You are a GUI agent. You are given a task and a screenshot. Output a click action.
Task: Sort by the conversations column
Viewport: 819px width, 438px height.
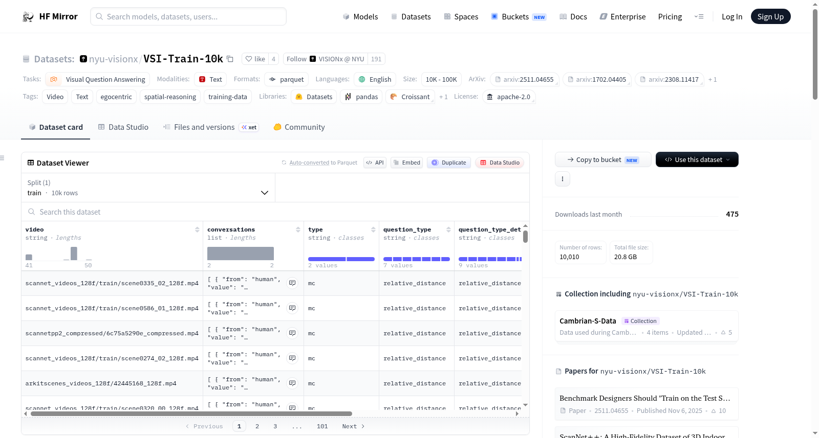point(298,229)
